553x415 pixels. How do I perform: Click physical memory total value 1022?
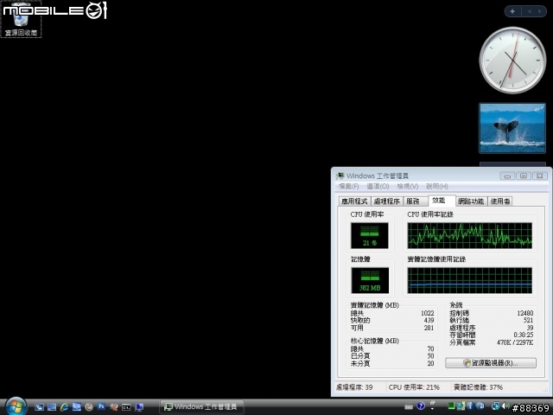point(428,313)
